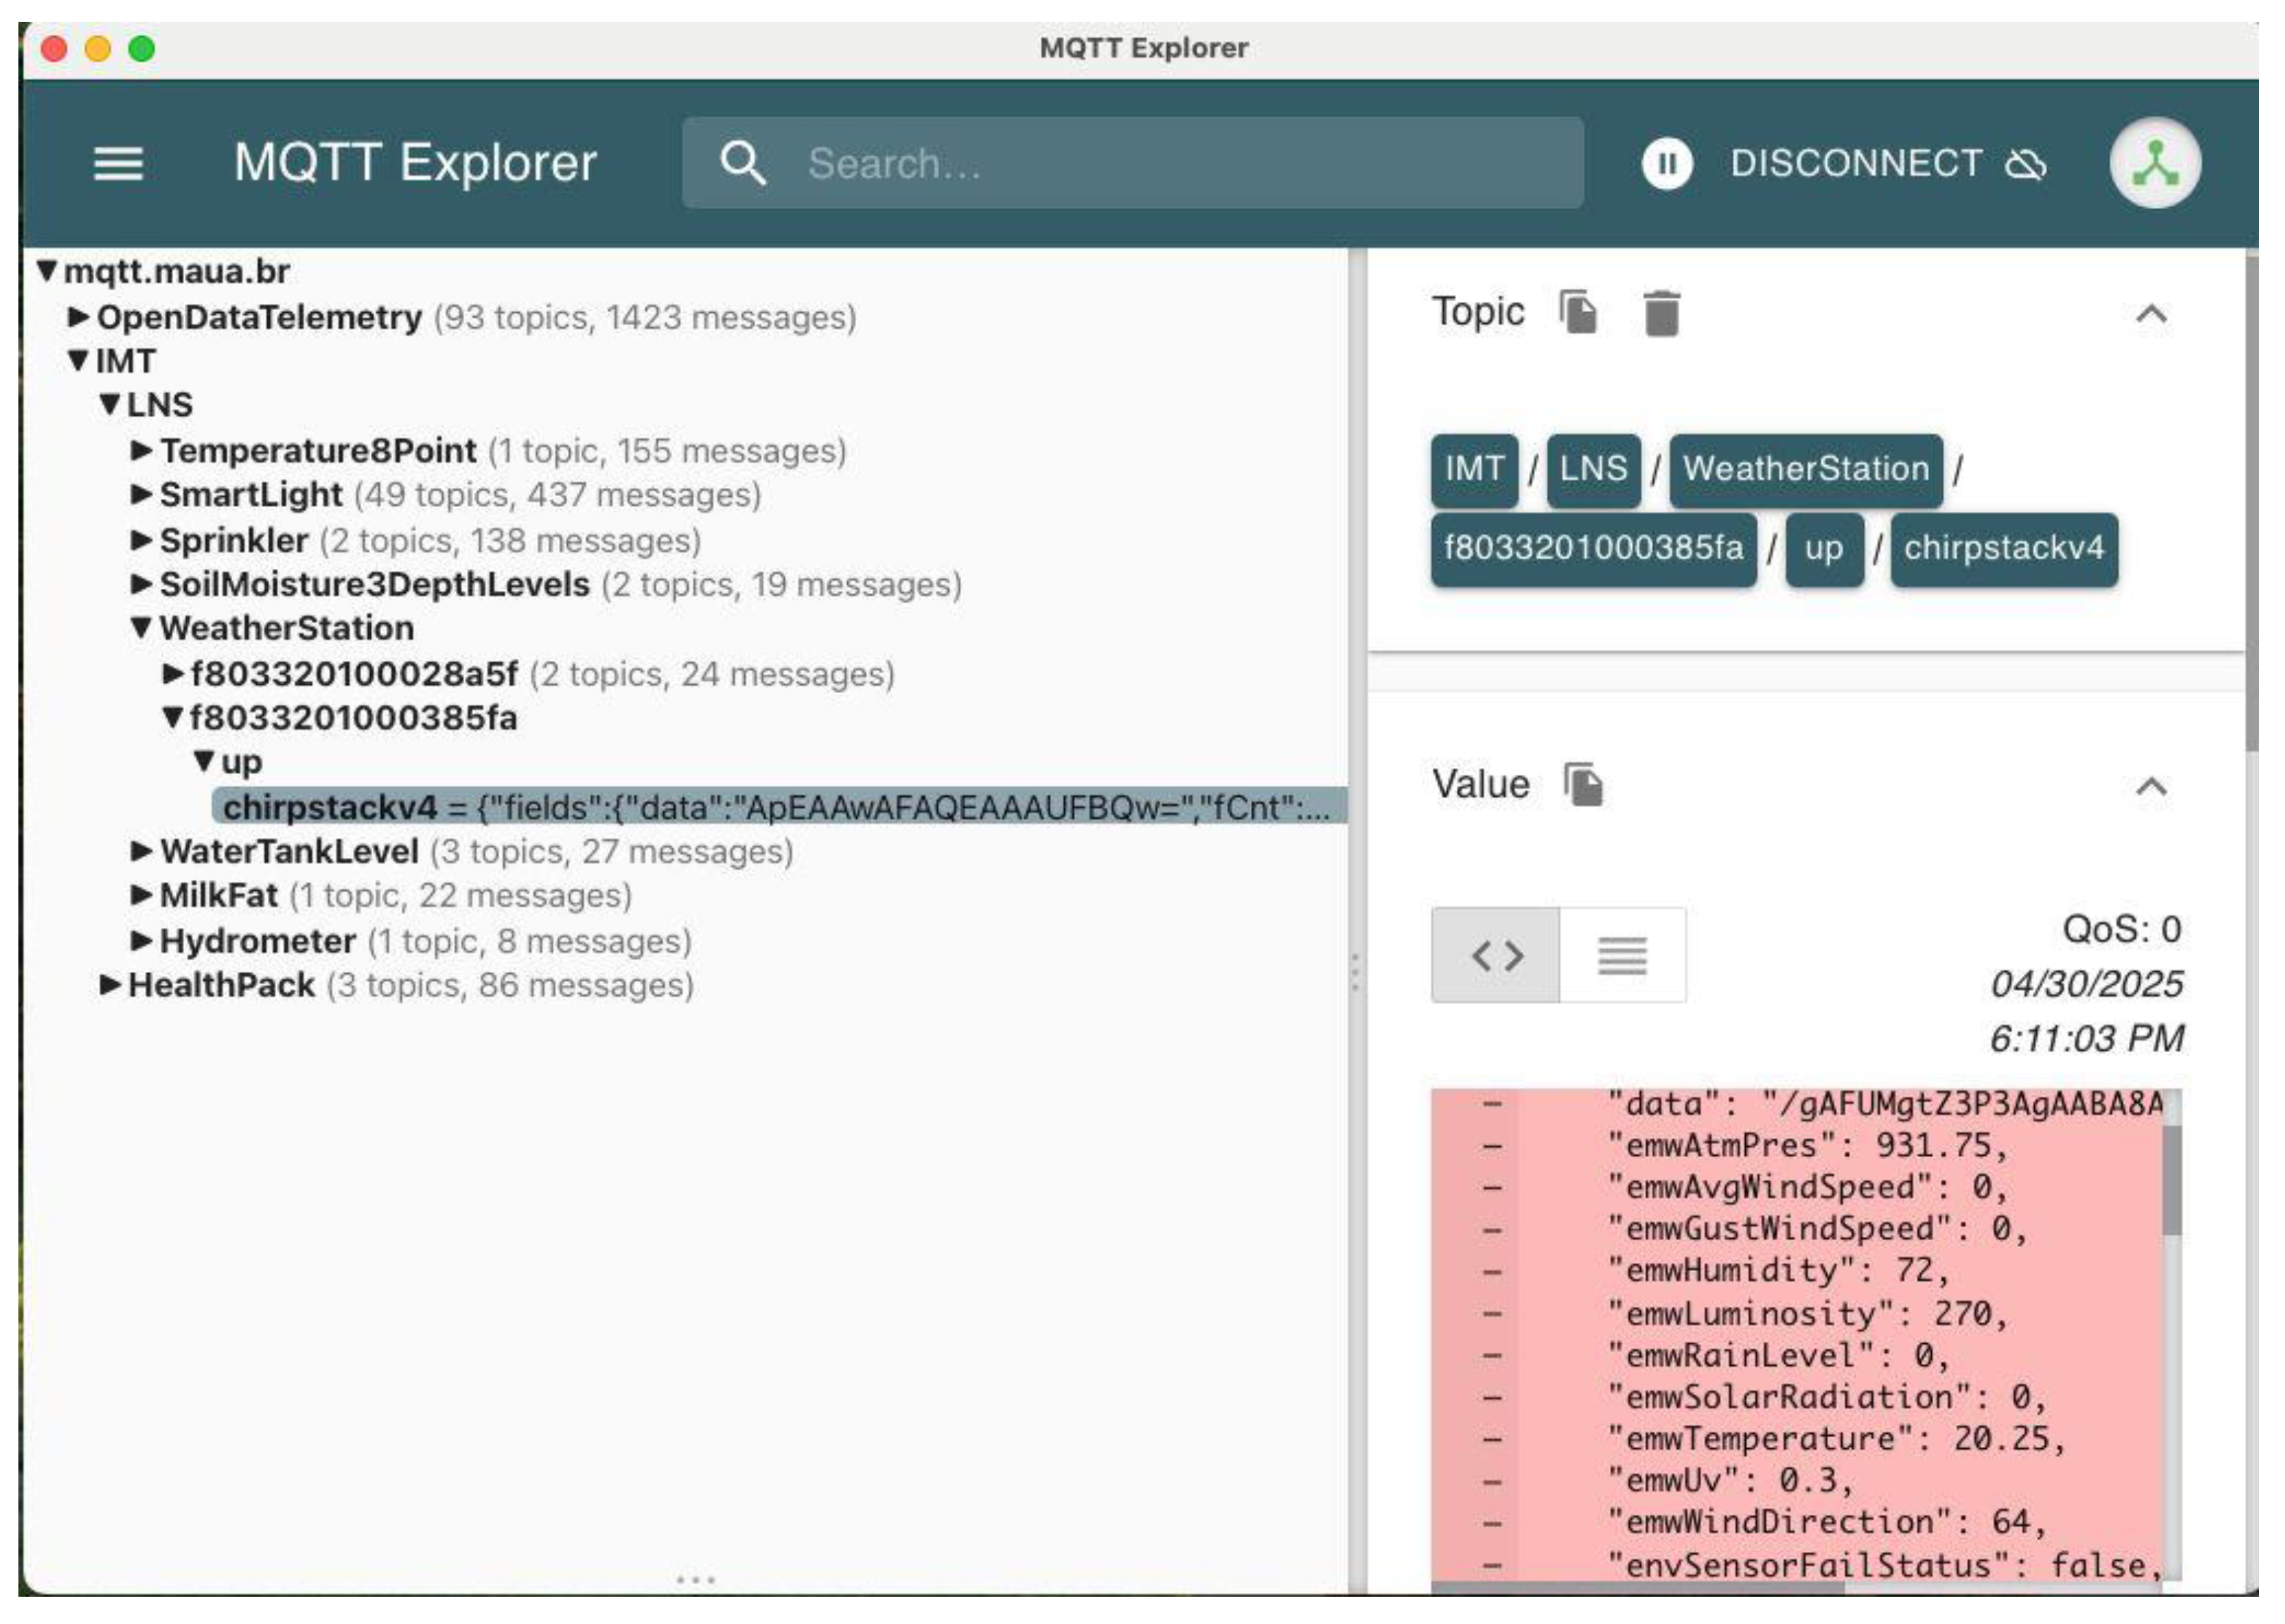2285x1624 pixels.
Task: Expand the OpenDataTelemetry node
Action: pyautogui.click(x=79, y=317)
